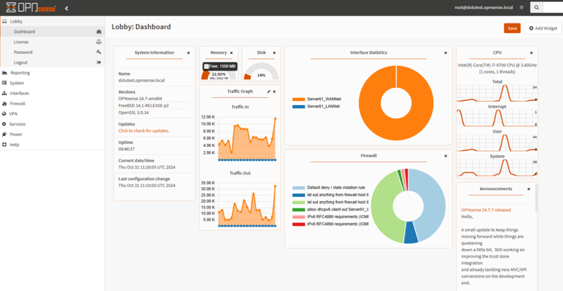Click the Memory usage gauge
The height and width of the screenshot is (291, 563).
pos(219,72)
